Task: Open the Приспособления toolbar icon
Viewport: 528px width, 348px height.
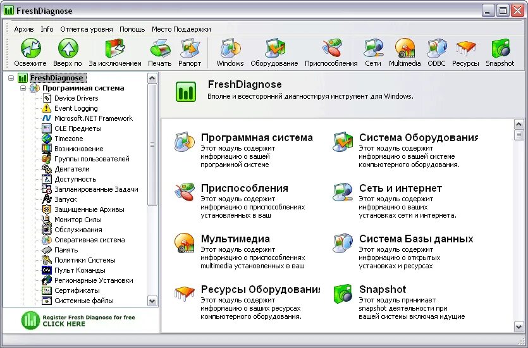Action: pos(332,49)
